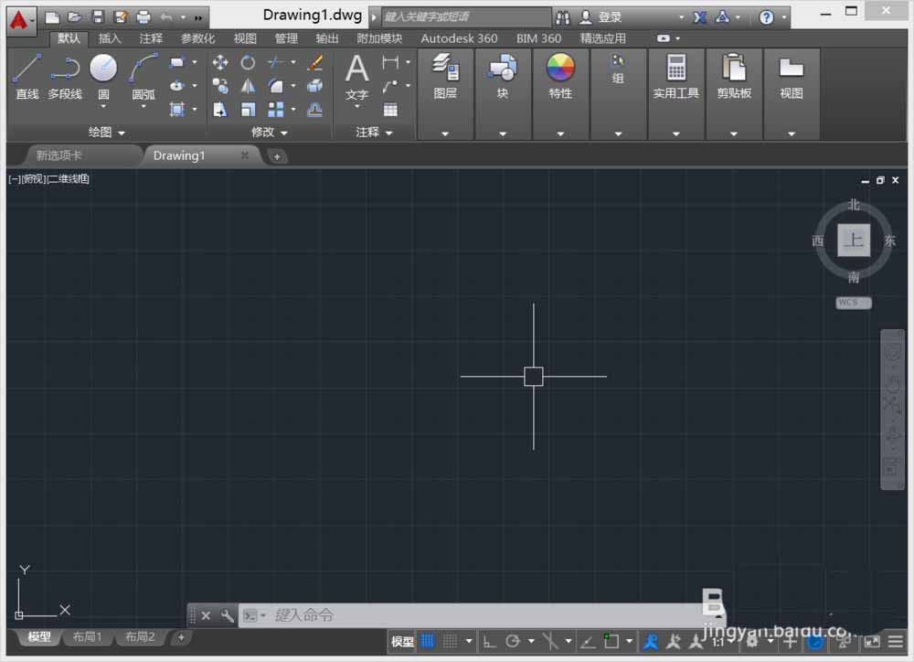Expand the 注释 panel
This screenshot has width=914, height=662.
(374, 133)
